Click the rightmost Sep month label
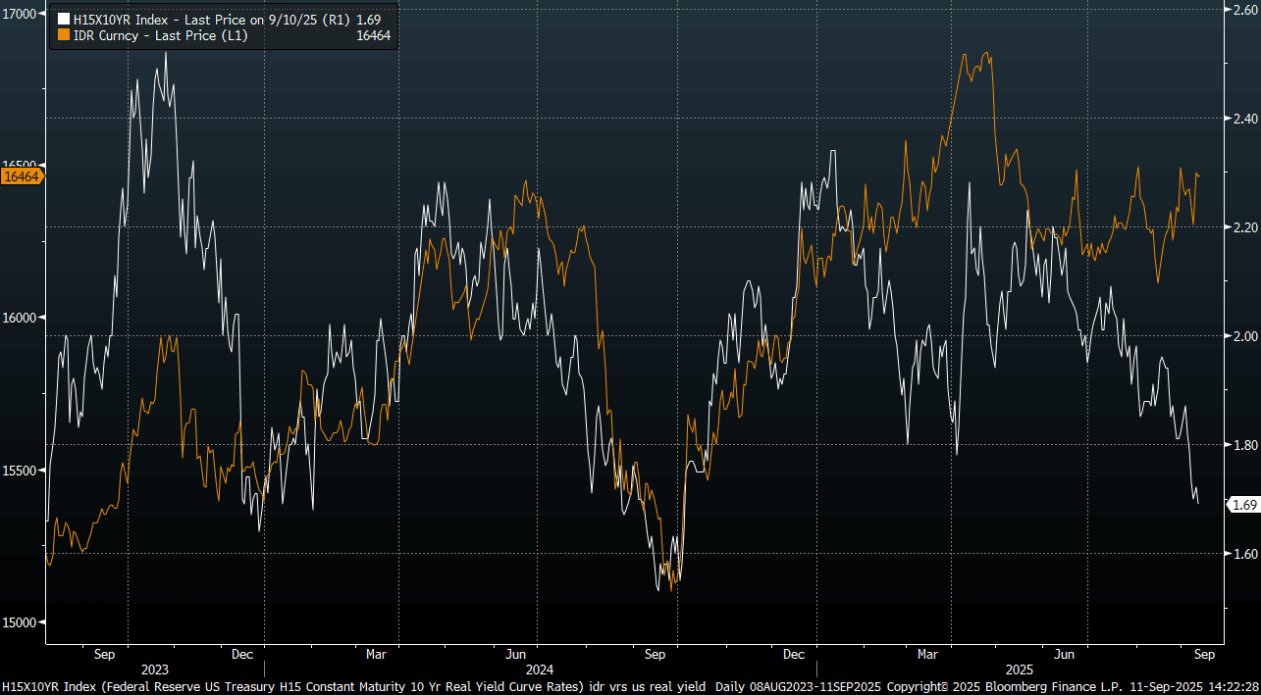 coord(1204,653)
